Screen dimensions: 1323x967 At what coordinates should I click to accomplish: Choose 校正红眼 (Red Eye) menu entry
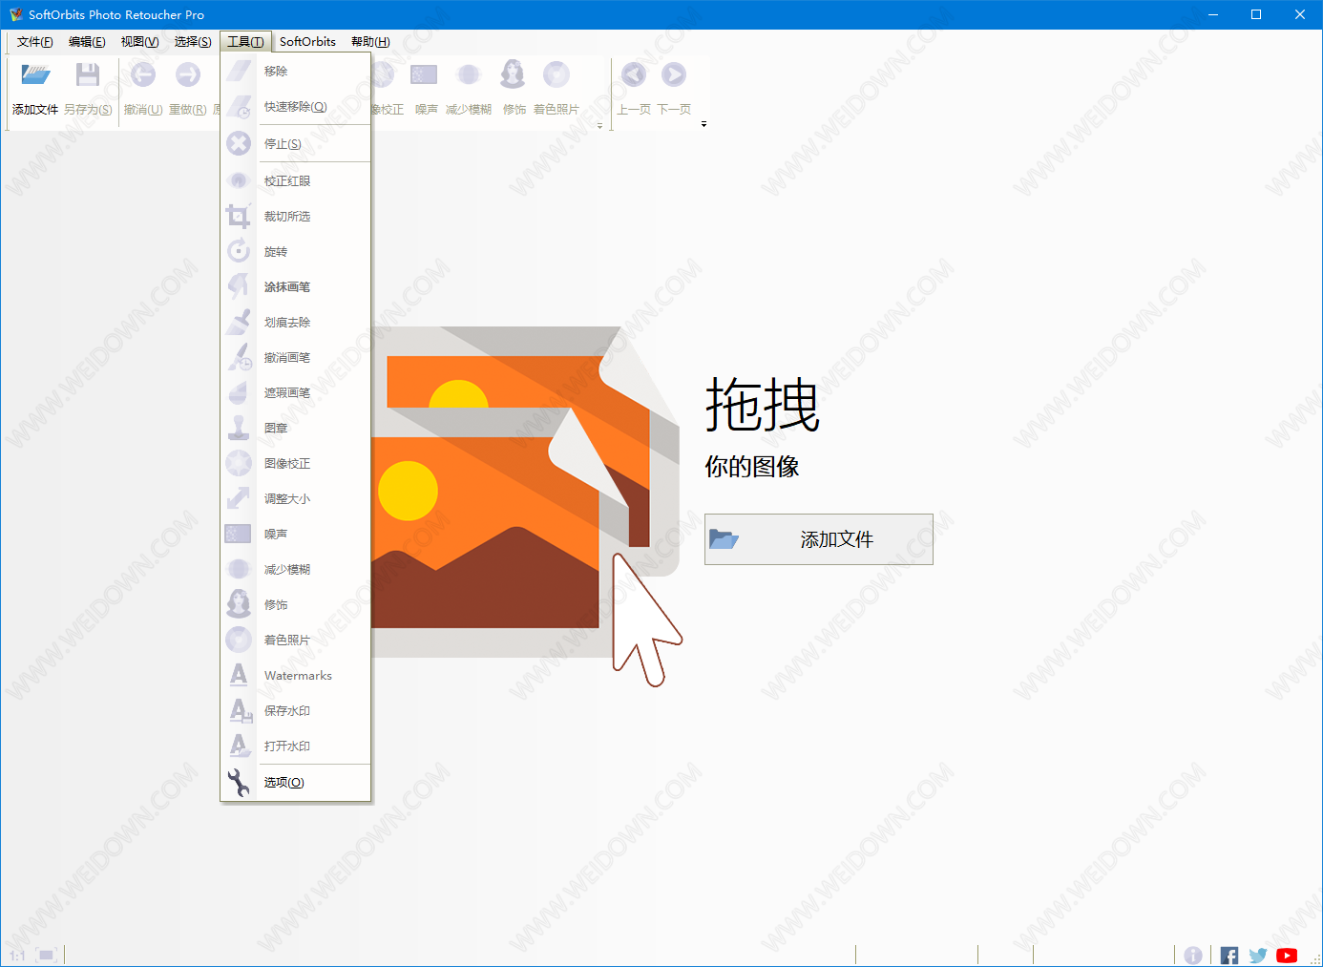point(296,181)
